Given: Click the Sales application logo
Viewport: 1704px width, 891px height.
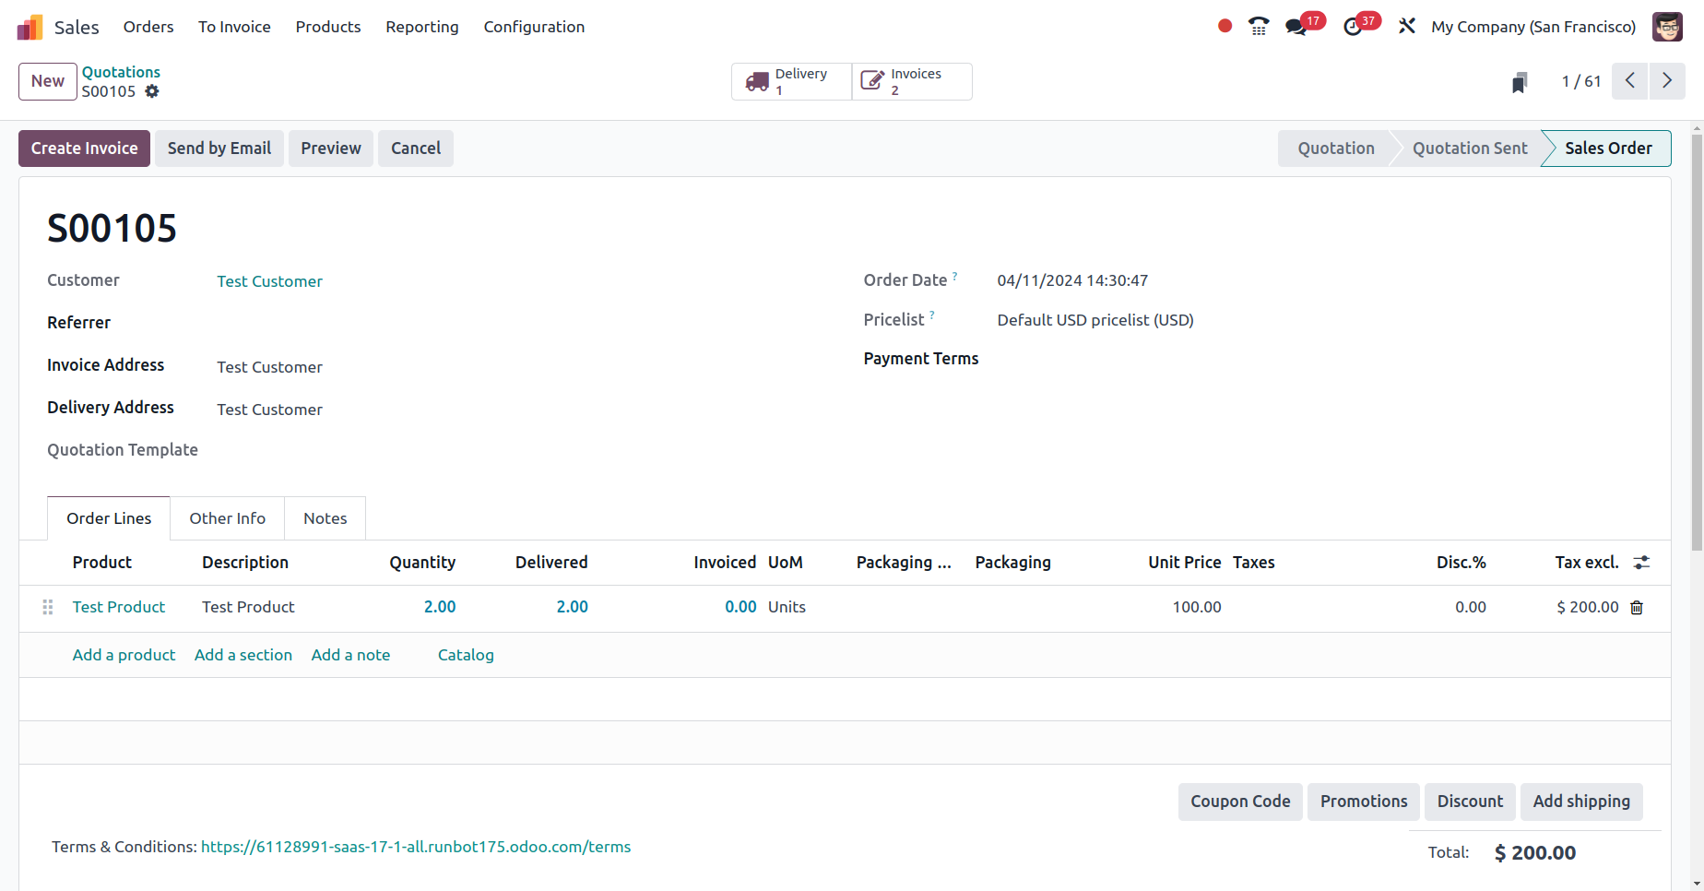Looking at the screenshot, I should click(x=30, y=26).
